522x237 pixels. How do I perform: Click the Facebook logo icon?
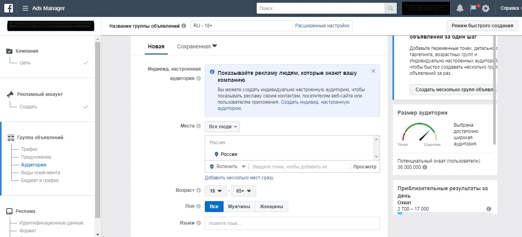pyautogui.click(x=8, y=8)
